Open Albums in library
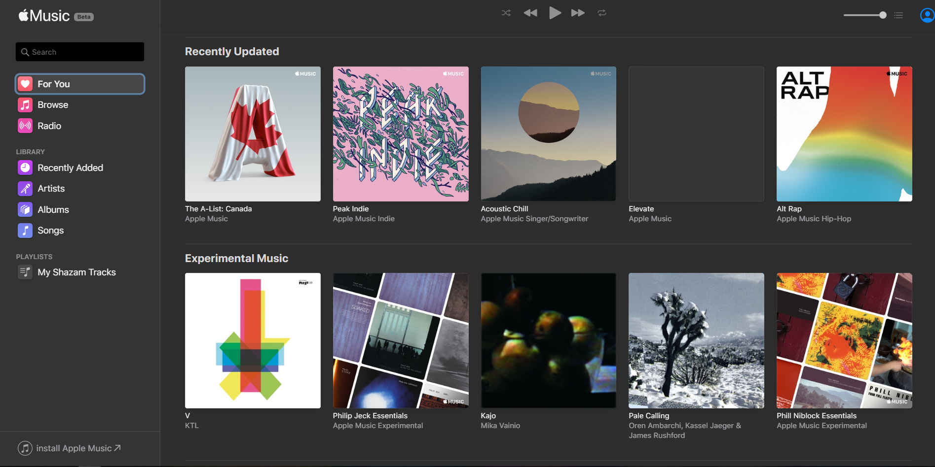Screen dimensions: 935x467 53,210
